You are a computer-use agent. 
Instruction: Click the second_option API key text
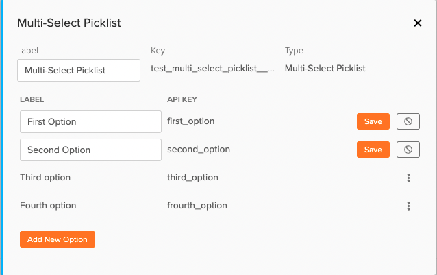pos(199,150)
